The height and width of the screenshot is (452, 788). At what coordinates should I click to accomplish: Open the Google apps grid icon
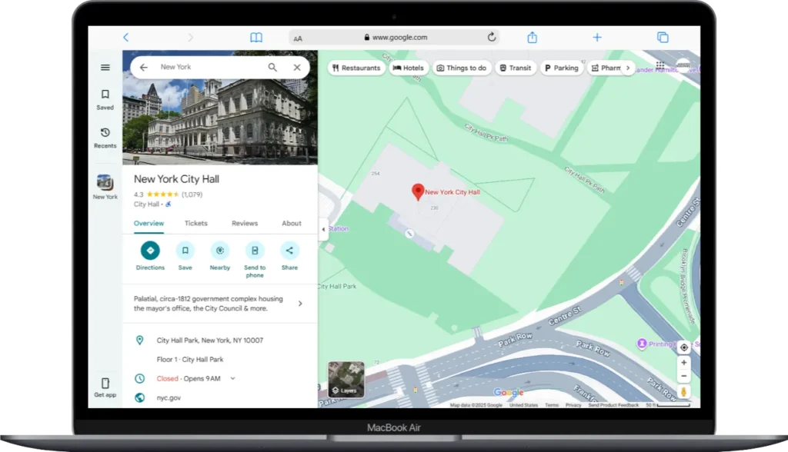tap(659, 65)
